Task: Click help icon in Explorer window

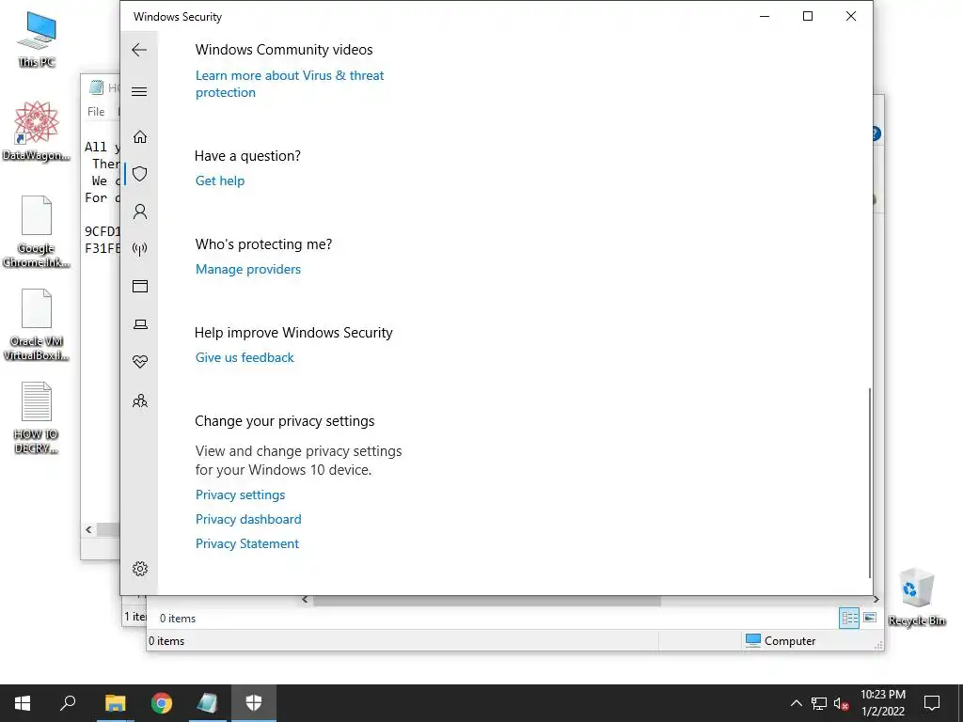Action: point(876,133)
